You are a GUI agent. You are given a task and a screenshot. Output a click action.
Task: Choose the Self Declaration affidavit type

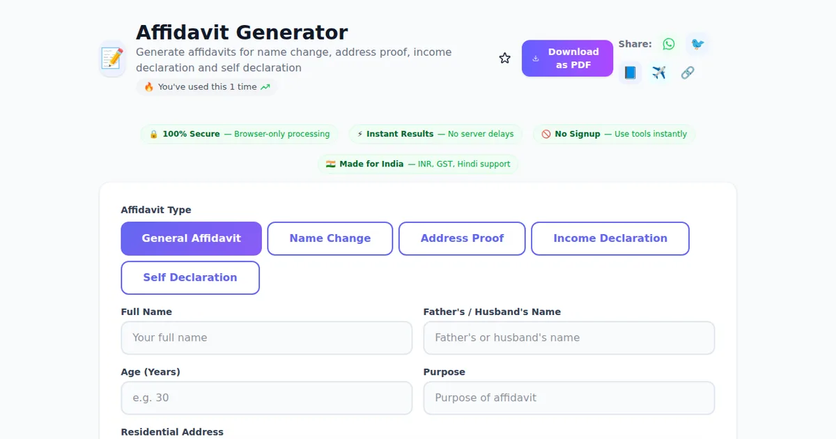[190, 277]
